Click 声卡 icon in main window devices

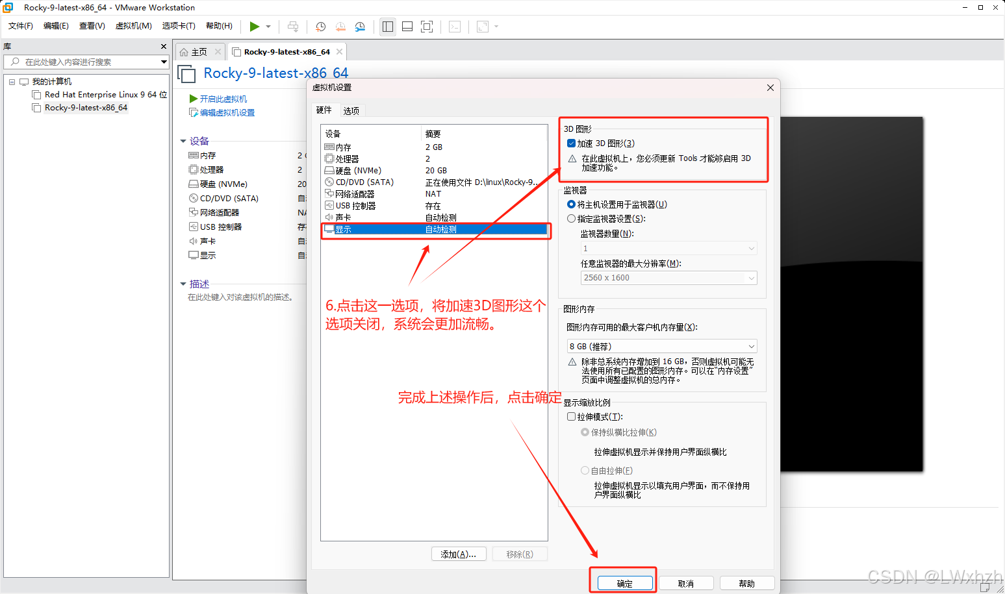coord(193,241)
